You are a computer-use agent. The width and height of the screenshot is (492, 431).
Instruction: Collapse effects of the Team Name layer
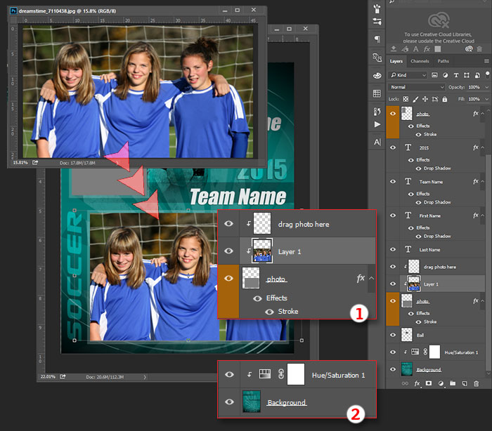click(483, 182)
